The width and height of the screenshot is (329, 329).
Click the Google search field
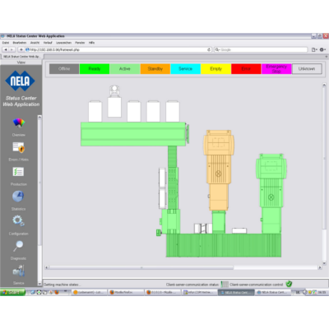click(x=261, y=49)
